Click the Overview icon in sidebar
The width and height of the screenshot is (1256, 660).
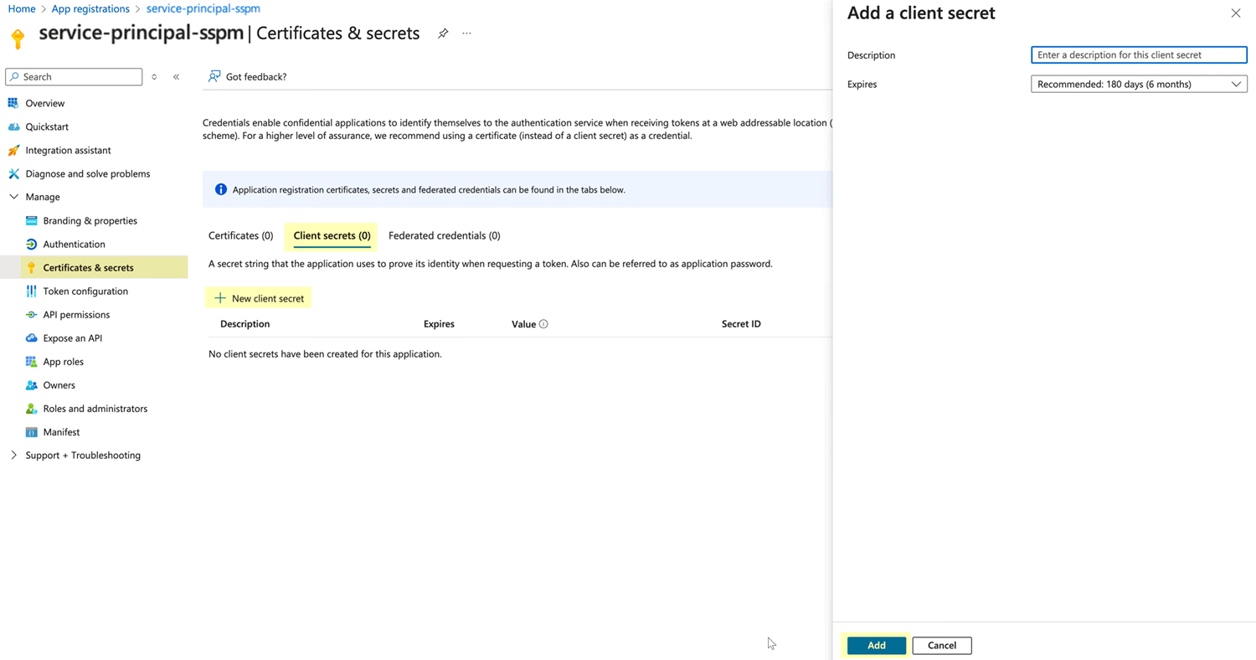[x=13, y=103]
